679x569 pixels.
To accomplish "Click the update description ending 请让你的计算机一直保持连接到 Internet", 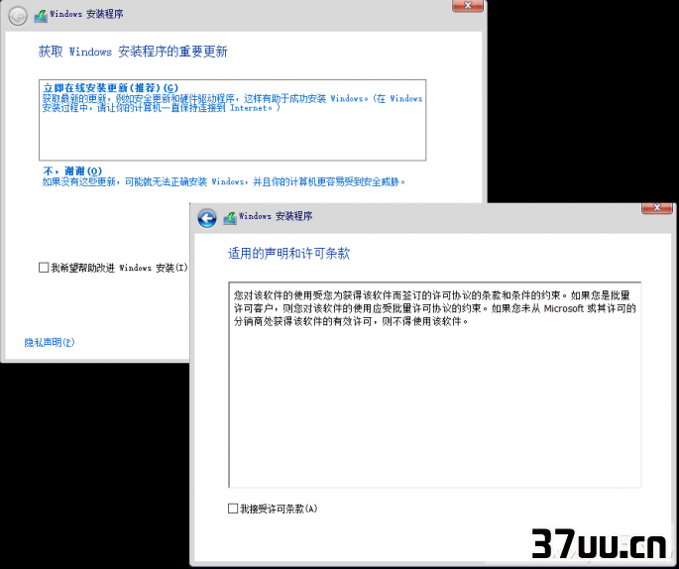I will (x=232, y=103).
